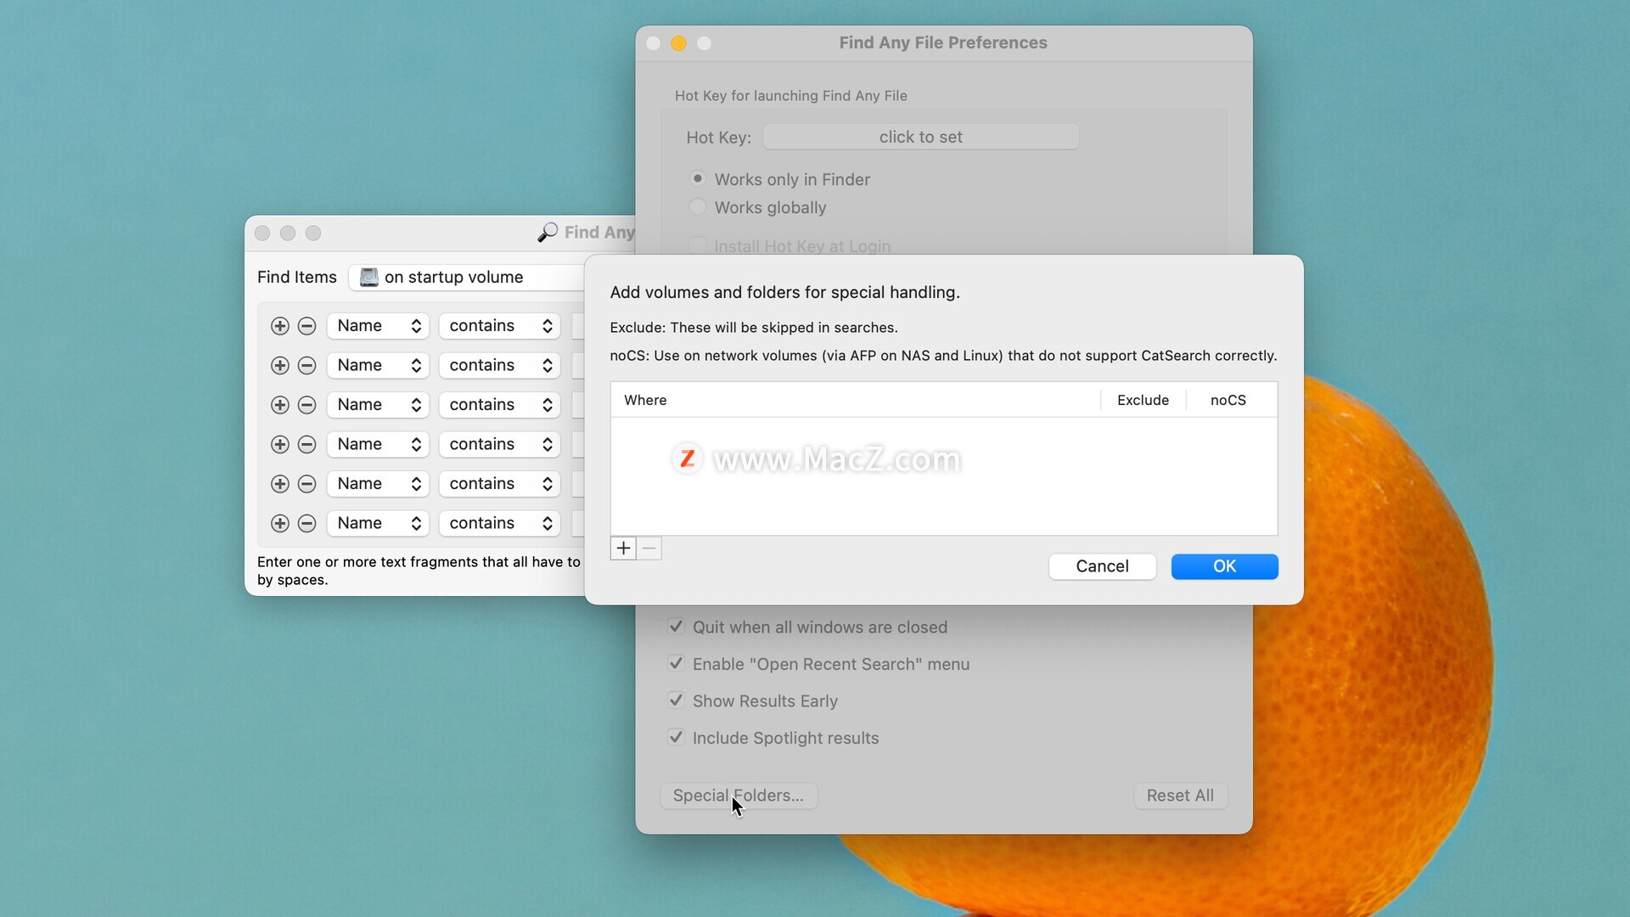This screenshot has width=1630, height=917.
Task: Add a row after the third Name row
Action: point(280,405)
